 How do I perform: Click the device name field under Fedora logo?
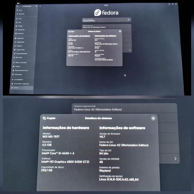click(106, 20)
